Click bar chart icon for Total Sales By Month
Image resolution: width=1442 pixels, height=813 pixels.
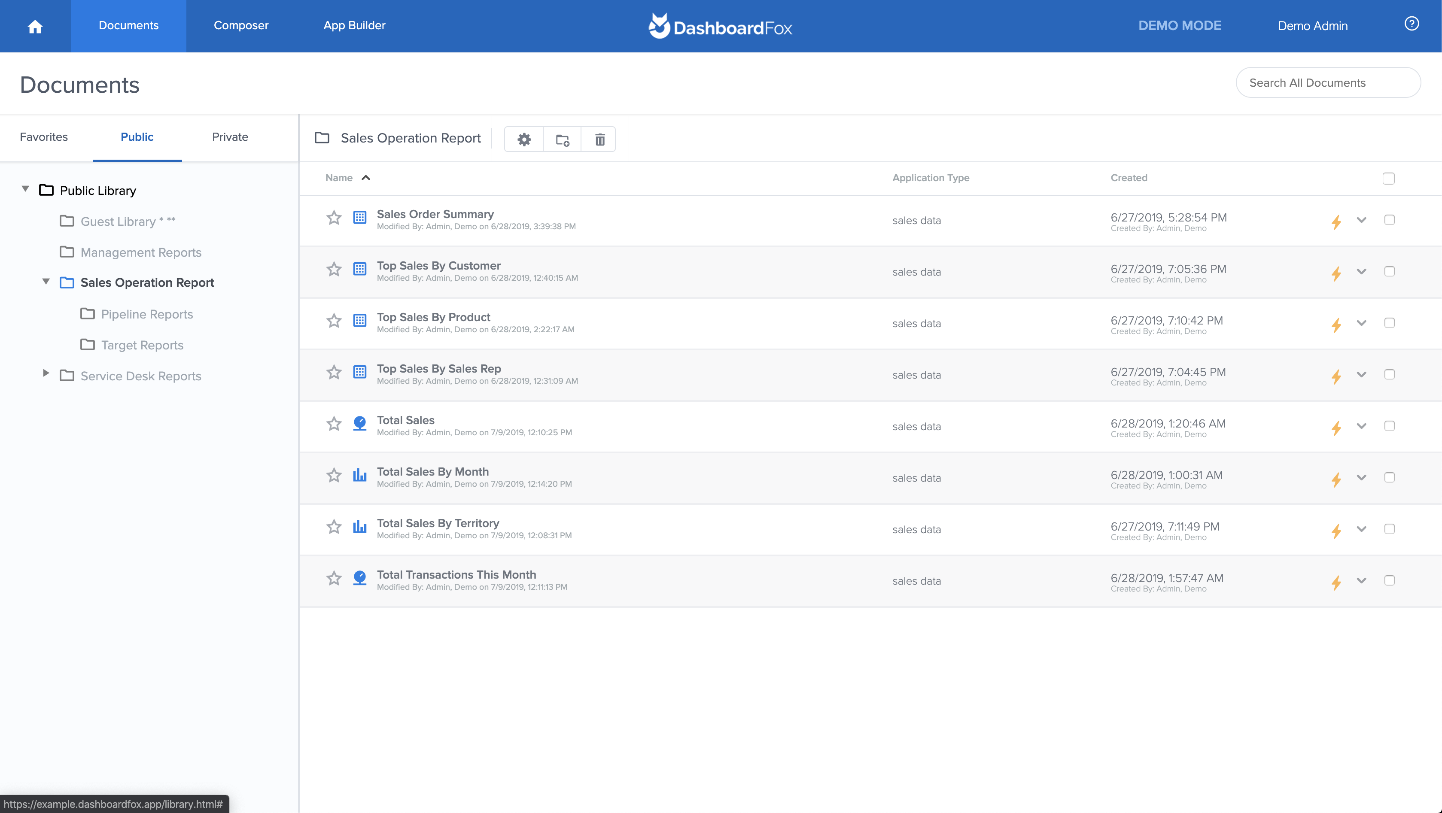tap(359, 476)
